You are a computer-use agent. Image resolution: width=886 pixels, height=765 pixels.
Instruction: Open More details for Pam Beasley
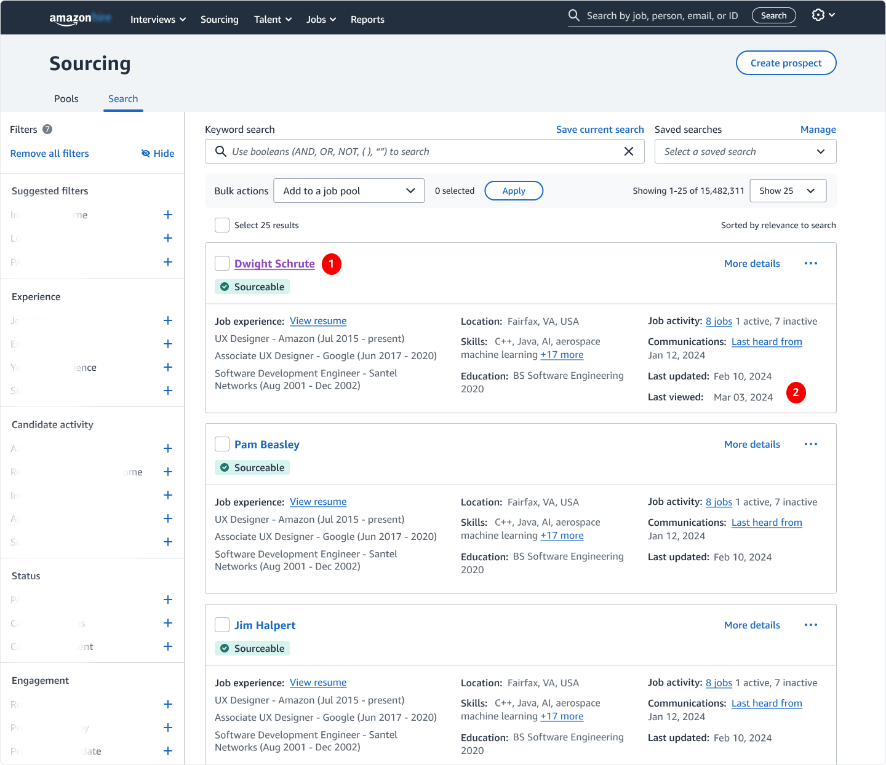coord(752,444)
